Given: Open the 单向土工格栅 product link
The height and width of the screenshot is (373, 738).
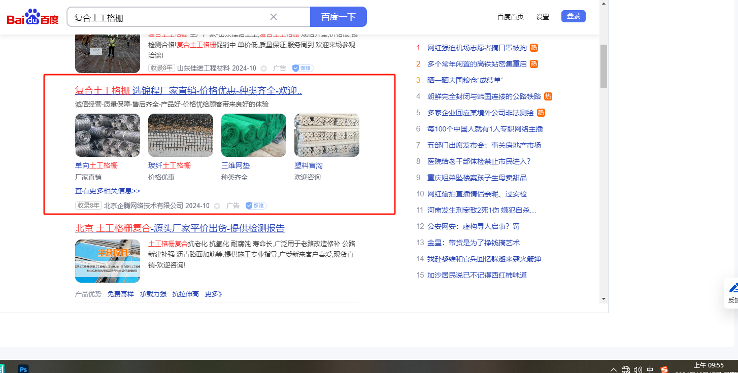Looking at the screenshot, I should tap(96, 165).
